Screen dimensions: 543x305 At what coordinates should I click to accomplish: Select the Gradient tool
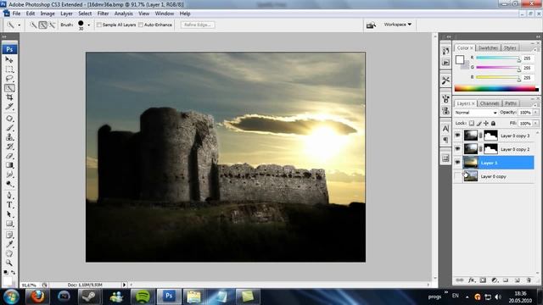9,165
